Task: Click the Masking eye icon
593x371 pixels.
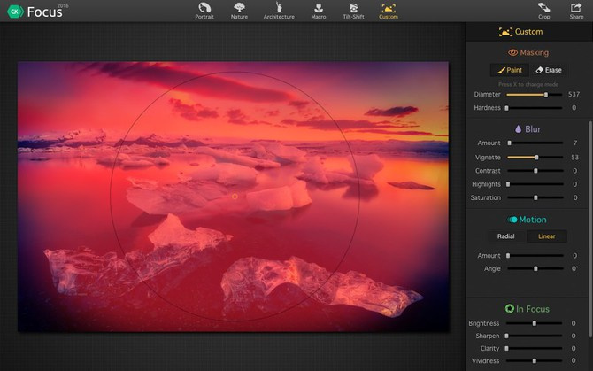Action: [x=512, y=52]
